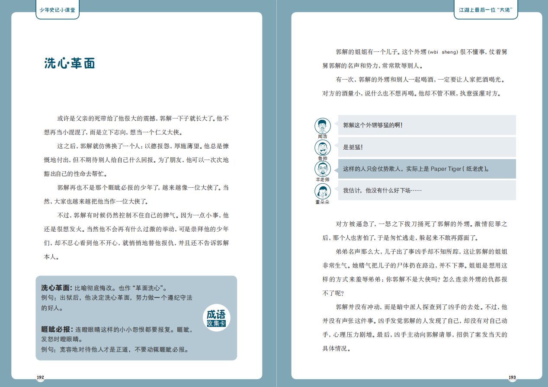This screenshot has height=387, width=548.
Task: Click the avatar of 闻浩
Action: [x=322, y=126]
